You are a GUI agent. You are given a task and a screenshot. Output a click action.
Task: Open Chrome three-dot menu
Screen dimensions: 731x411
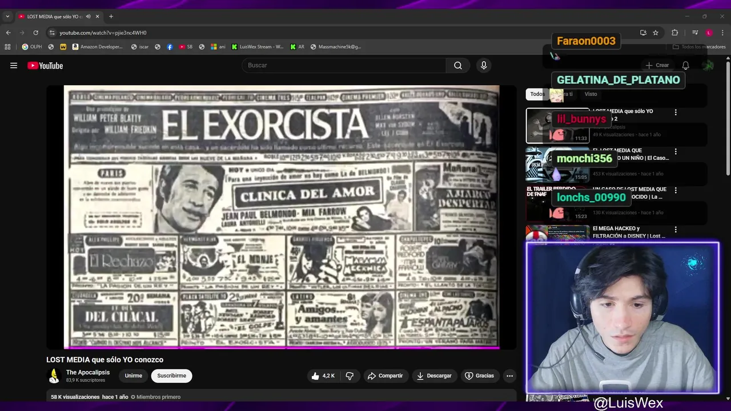[x=722, y=33]
